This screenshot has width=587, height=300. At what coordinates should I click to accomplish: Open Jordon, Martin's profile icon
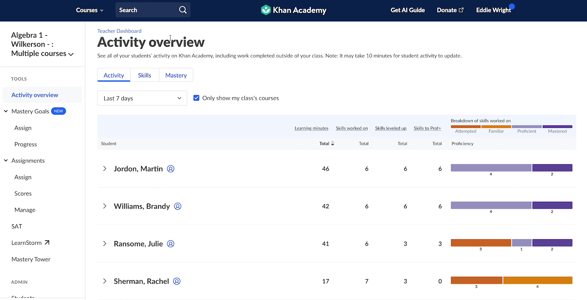tap(170, 169)
